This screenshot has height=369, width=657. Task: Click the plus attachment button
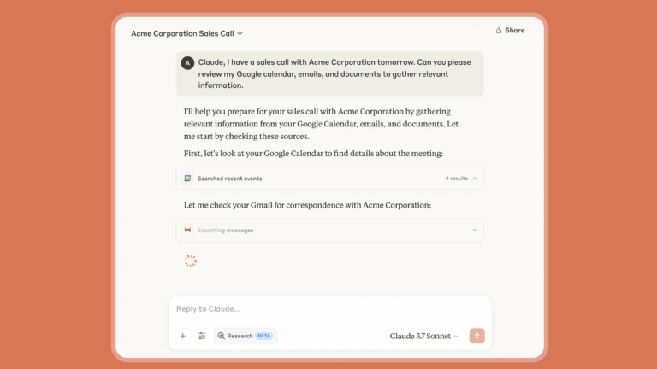(x=183, y=336)
